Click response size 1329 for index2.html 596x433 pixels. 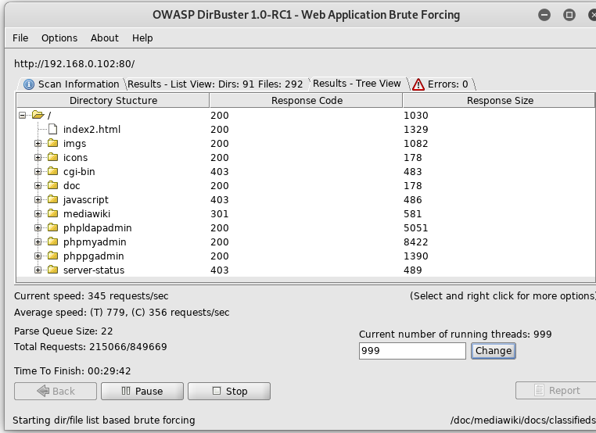click(416, 130)
